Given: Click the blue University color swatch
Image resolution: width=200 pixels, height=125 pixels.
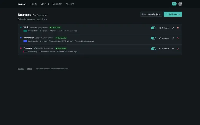Looking at the screenshot, I should 25,41.
